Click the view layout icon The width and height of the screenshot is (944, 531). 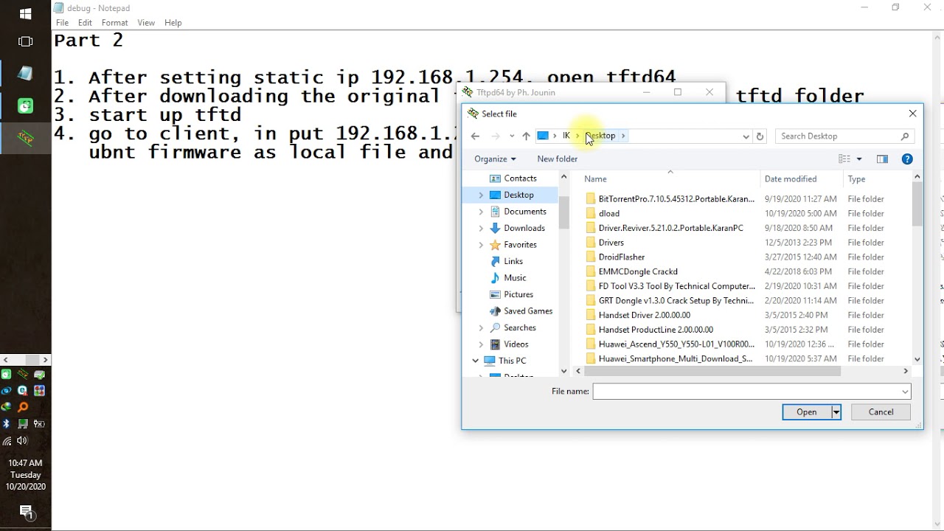pos(844,159)
